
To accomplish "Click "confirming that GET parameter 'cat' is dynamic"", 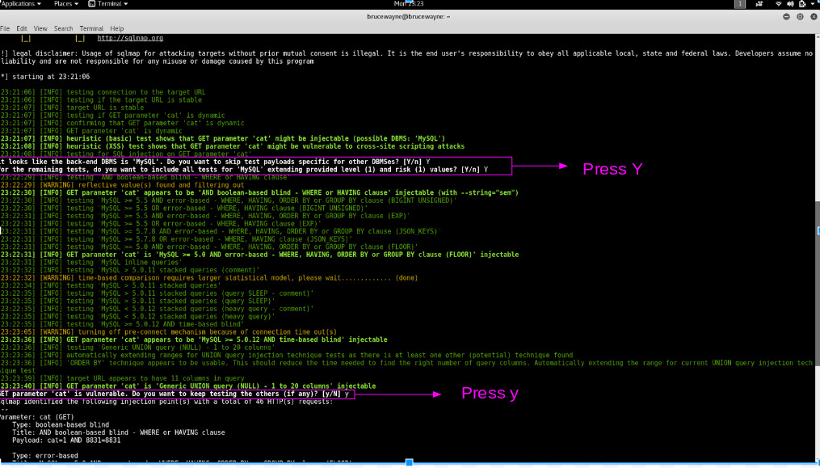I will click(x=122, y=123).
